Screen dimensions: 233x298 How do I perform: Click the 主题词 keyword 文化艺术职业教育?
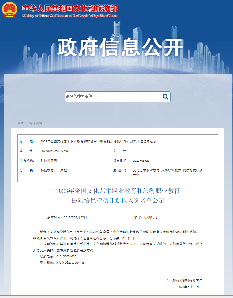146,170
